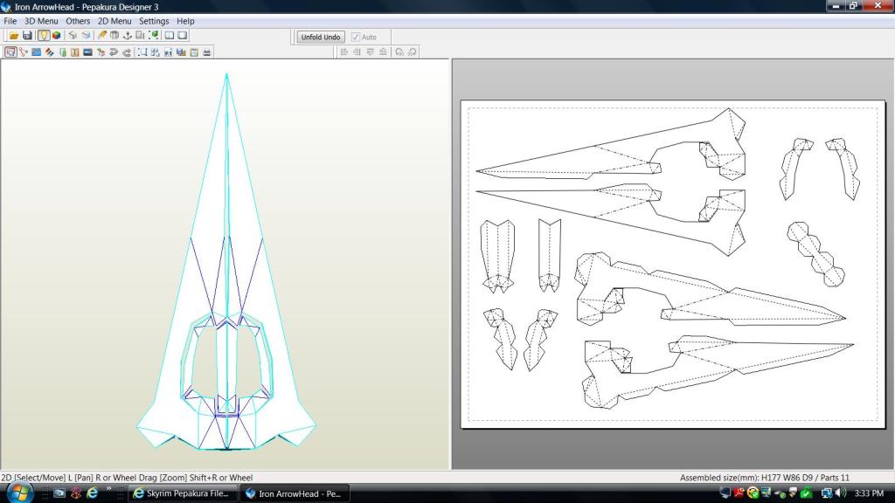Click the dark blue rectangle icon
Viewport: 895px width, 503px height.
point(88,52)
